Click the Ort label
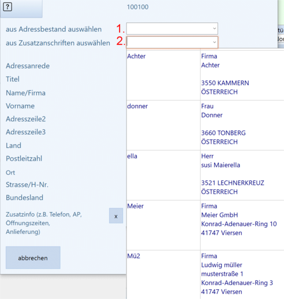The image size is (284, 299). [10, 173]
